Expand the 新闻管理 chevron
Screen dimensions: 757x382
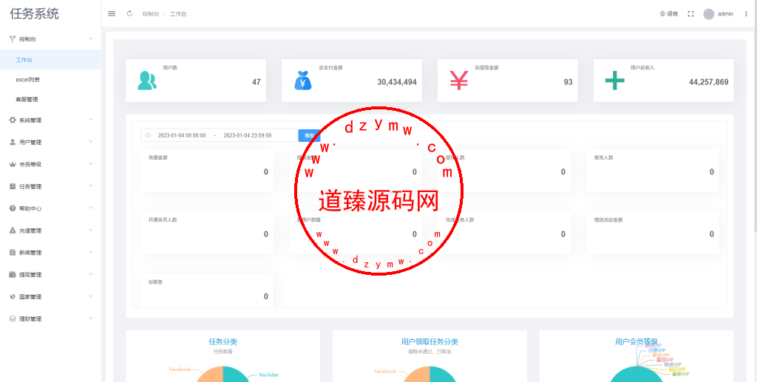coord(91,252)
